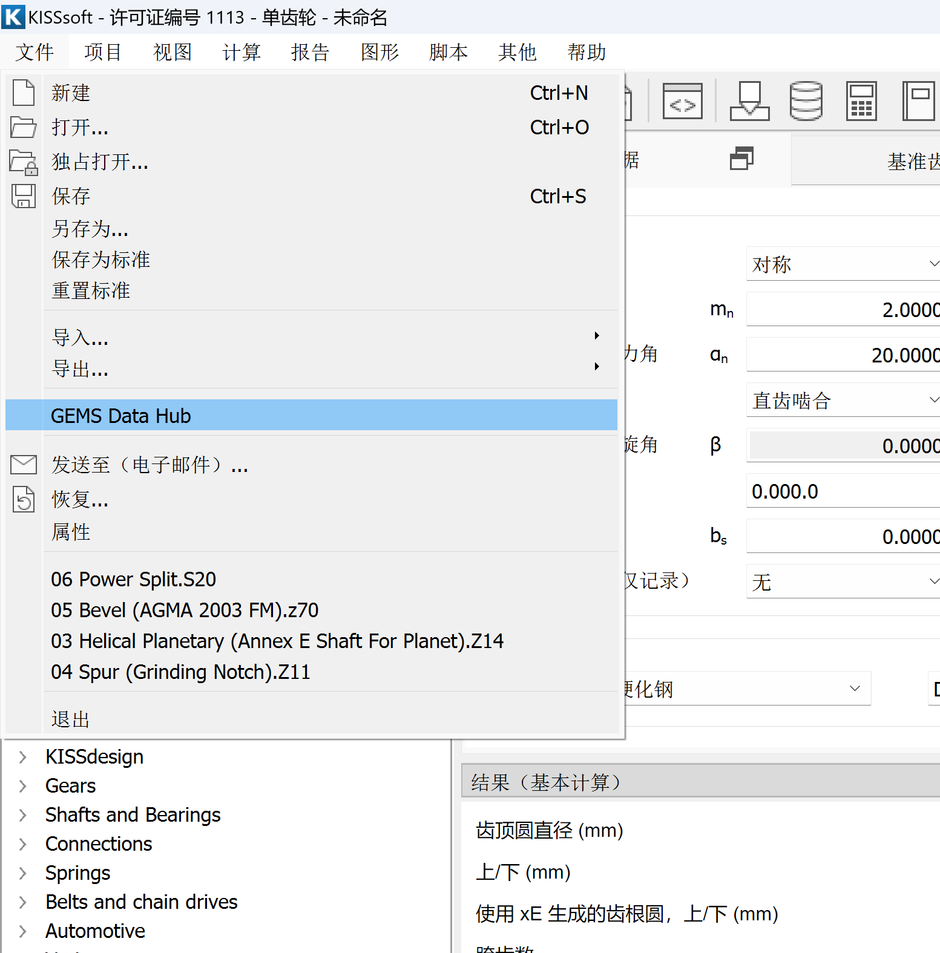Screen dimensions: 940x953
Task: Open the 项目 menu
Action: (x=103, y=52)
